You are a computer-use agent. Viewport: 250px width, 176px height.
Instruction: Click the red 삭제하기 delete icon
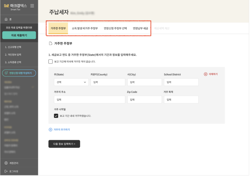pyautogui.click(x=205, y=74)
